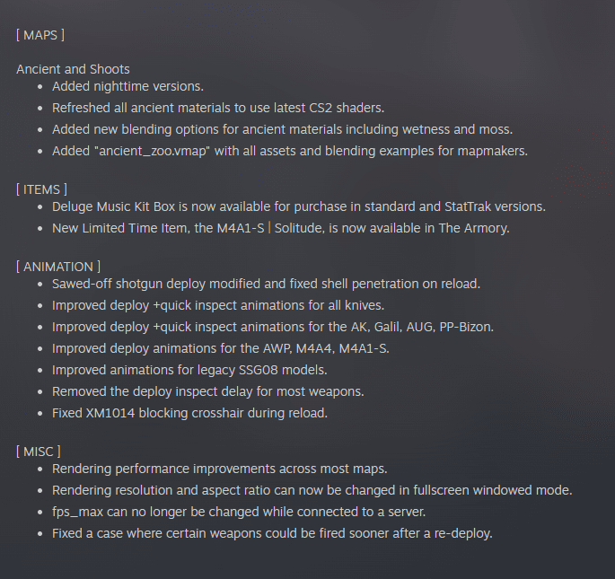Click the "ancient_zoo.vmap" text

point(149,151)
